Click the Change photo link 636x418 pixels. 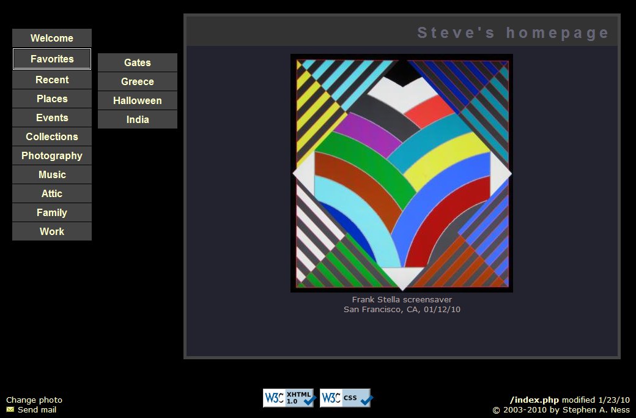(x=34, y=400)
